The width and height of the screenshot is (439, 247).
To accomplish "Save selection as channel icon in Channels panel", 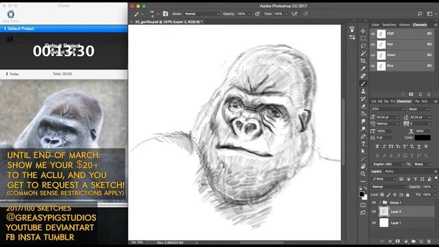I will click(x=411, y=95).
